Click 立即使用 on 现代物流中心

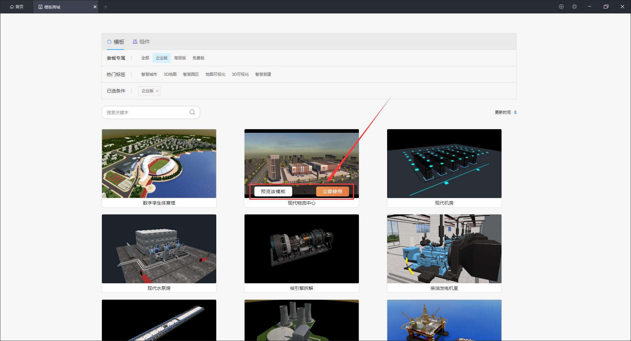pyautogui.click(x=332, y=191)
